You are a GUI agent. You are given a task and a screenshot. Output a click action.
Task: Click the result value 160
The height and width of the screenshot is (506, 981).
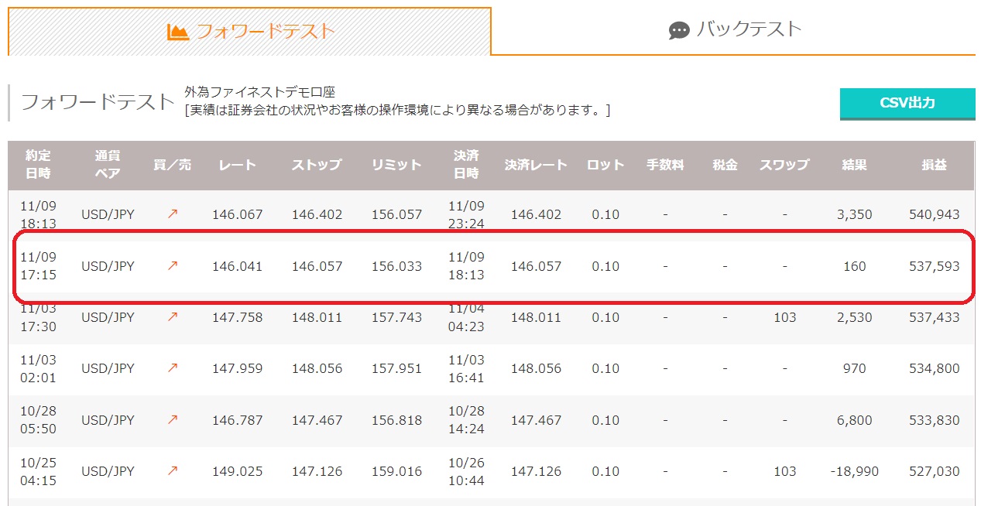[x=854, y=266]
